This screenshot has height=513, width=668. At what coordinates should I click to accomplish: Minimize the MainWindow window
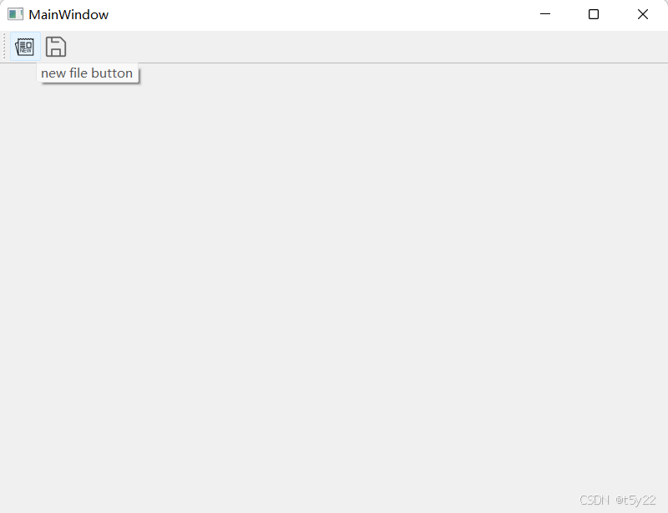pos(545,14)
